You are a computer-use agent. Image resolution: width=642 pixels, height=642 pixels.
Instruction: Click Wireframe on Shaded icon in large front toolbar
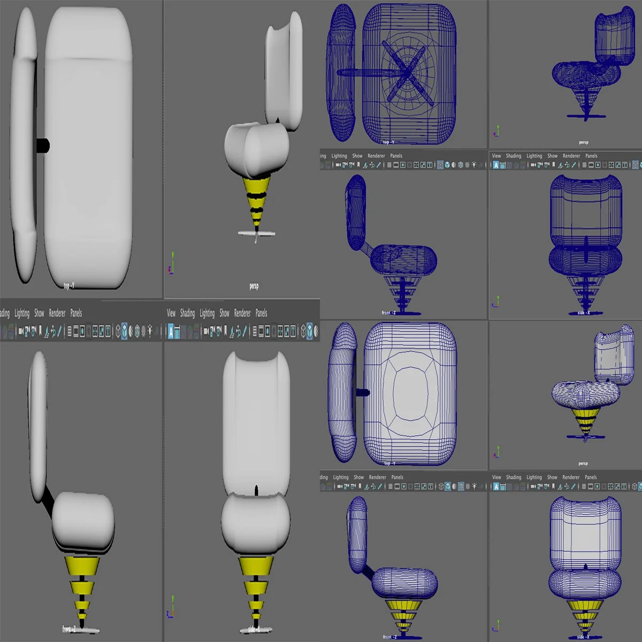point(137,332)
